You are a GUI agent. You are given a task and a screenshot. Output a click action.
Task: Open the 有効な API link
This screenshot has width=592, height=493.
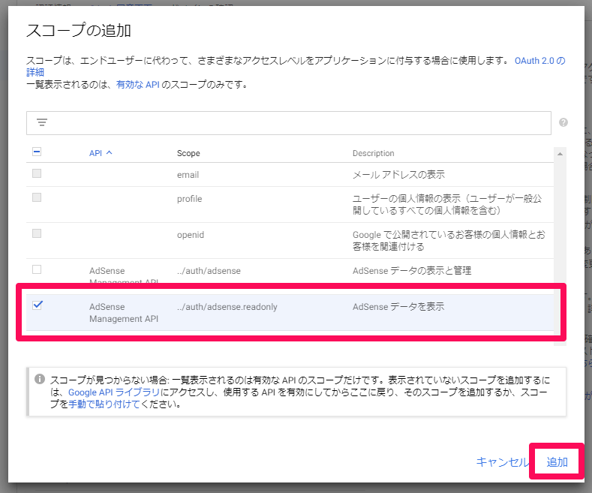point(138,85)
